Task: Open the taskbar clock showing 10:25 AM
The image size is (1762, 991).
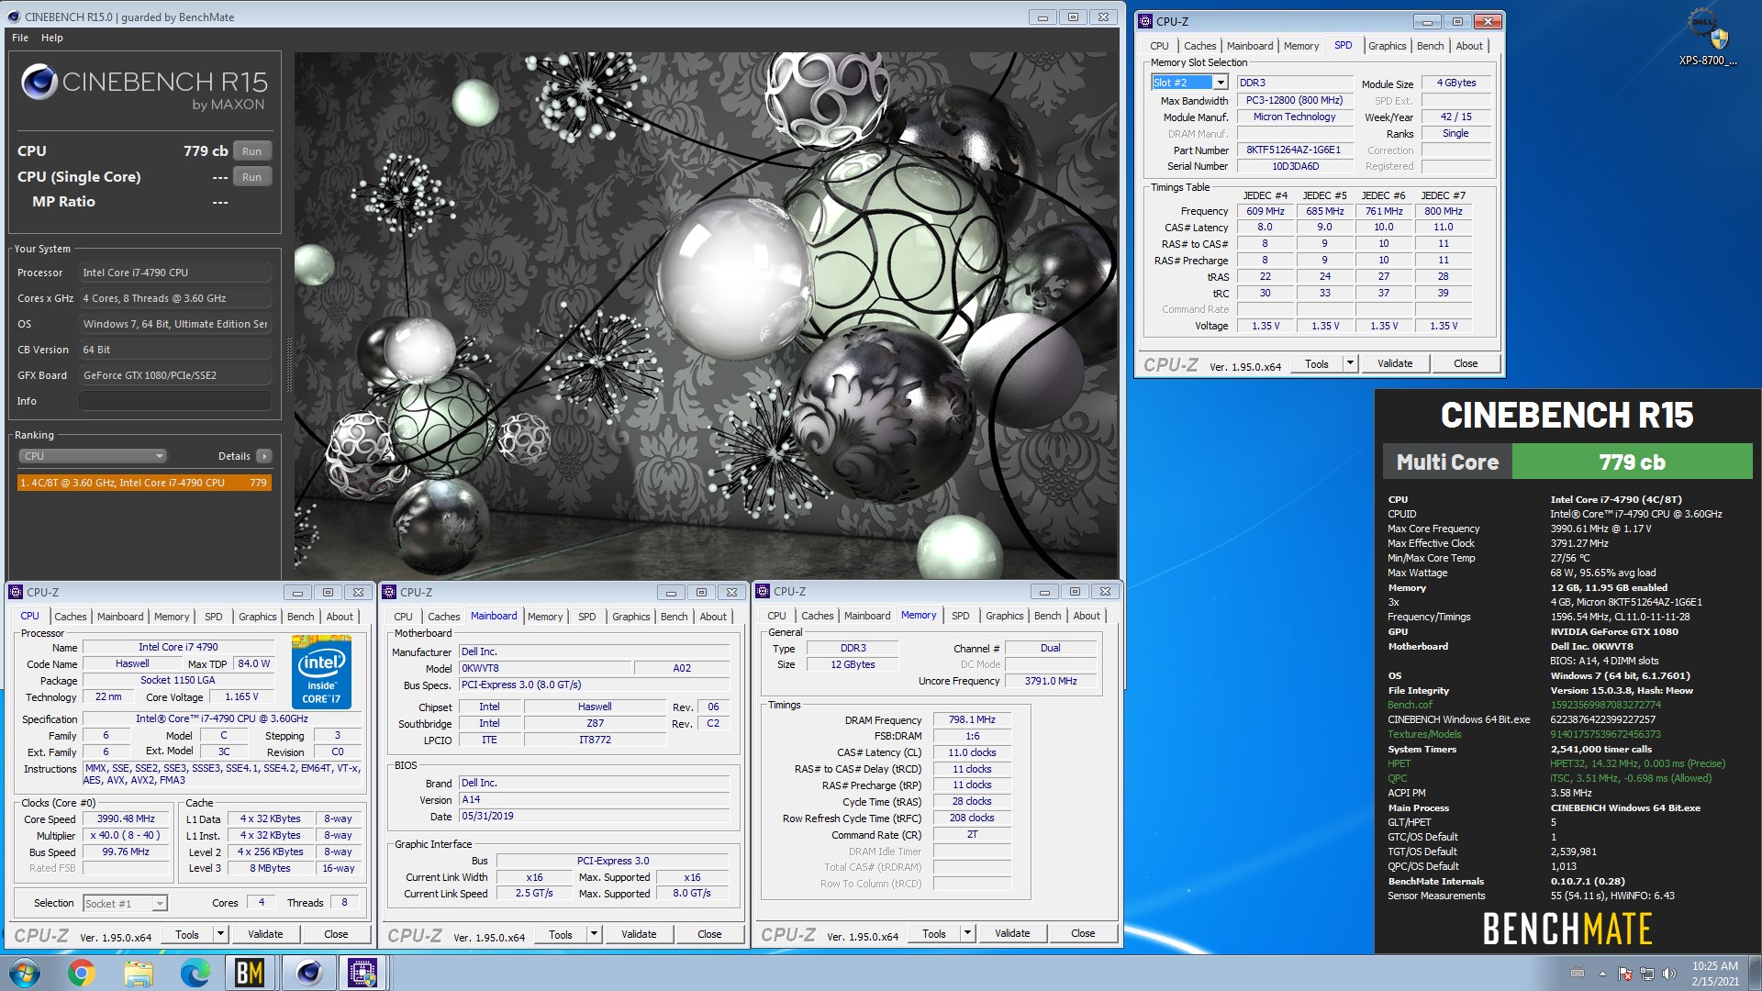Action: click(1715, 973)
